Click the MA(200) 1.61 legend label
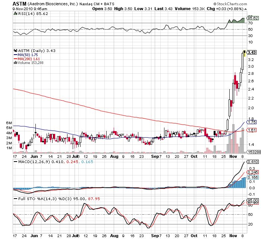 click(29, 59)
